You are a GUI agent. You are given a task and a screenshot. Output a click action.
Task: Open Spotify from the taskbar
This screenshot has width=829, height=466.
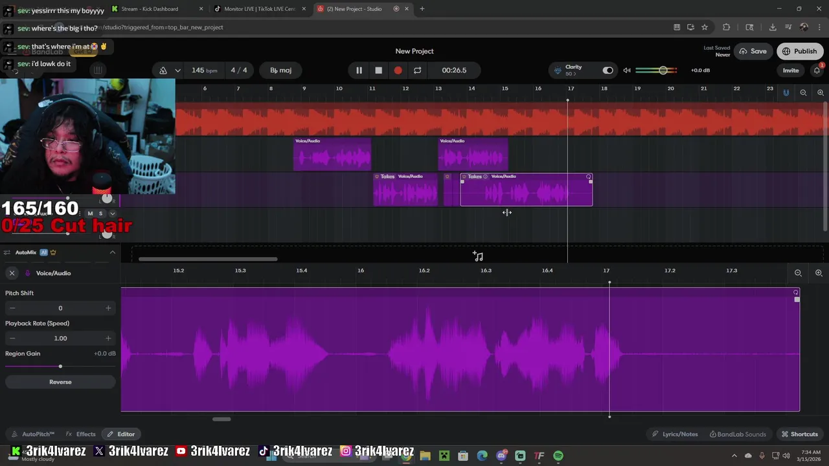[x=558, y=456]
